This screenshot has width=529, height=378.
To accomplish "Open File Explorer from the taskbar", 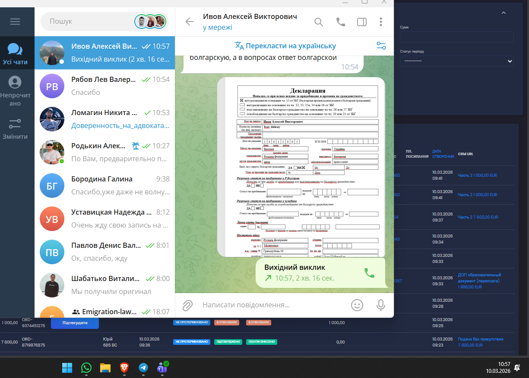I will [105, 368].
